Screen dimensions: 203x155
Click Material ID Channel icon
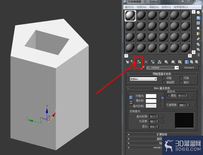click(173, 62)
